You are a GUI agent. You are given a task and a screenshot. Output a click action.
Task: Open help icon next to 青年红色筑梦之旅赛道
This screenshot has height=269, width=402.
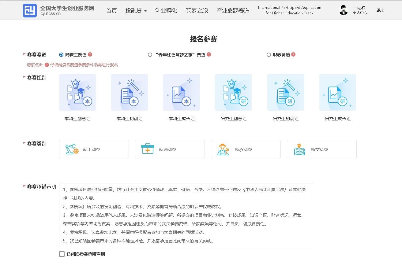coord(209,54)
